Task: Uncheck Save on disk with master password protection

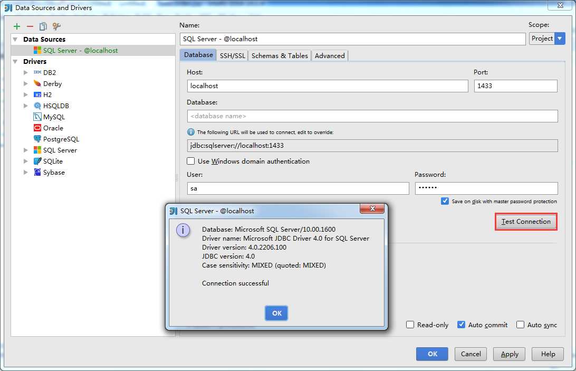Action: [445, 201]
